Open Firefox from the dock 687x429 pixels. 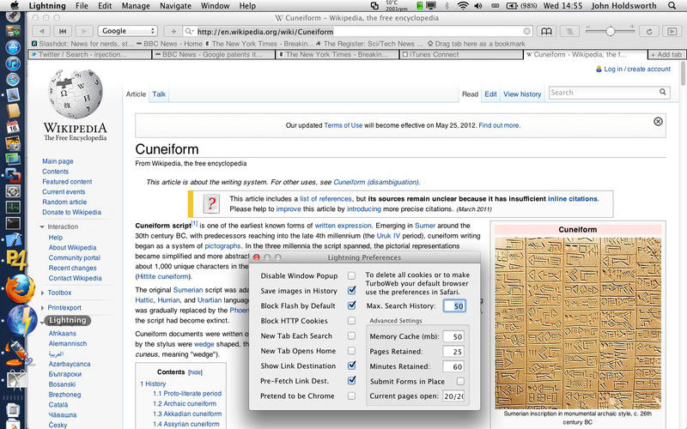(x=19, y=289)
